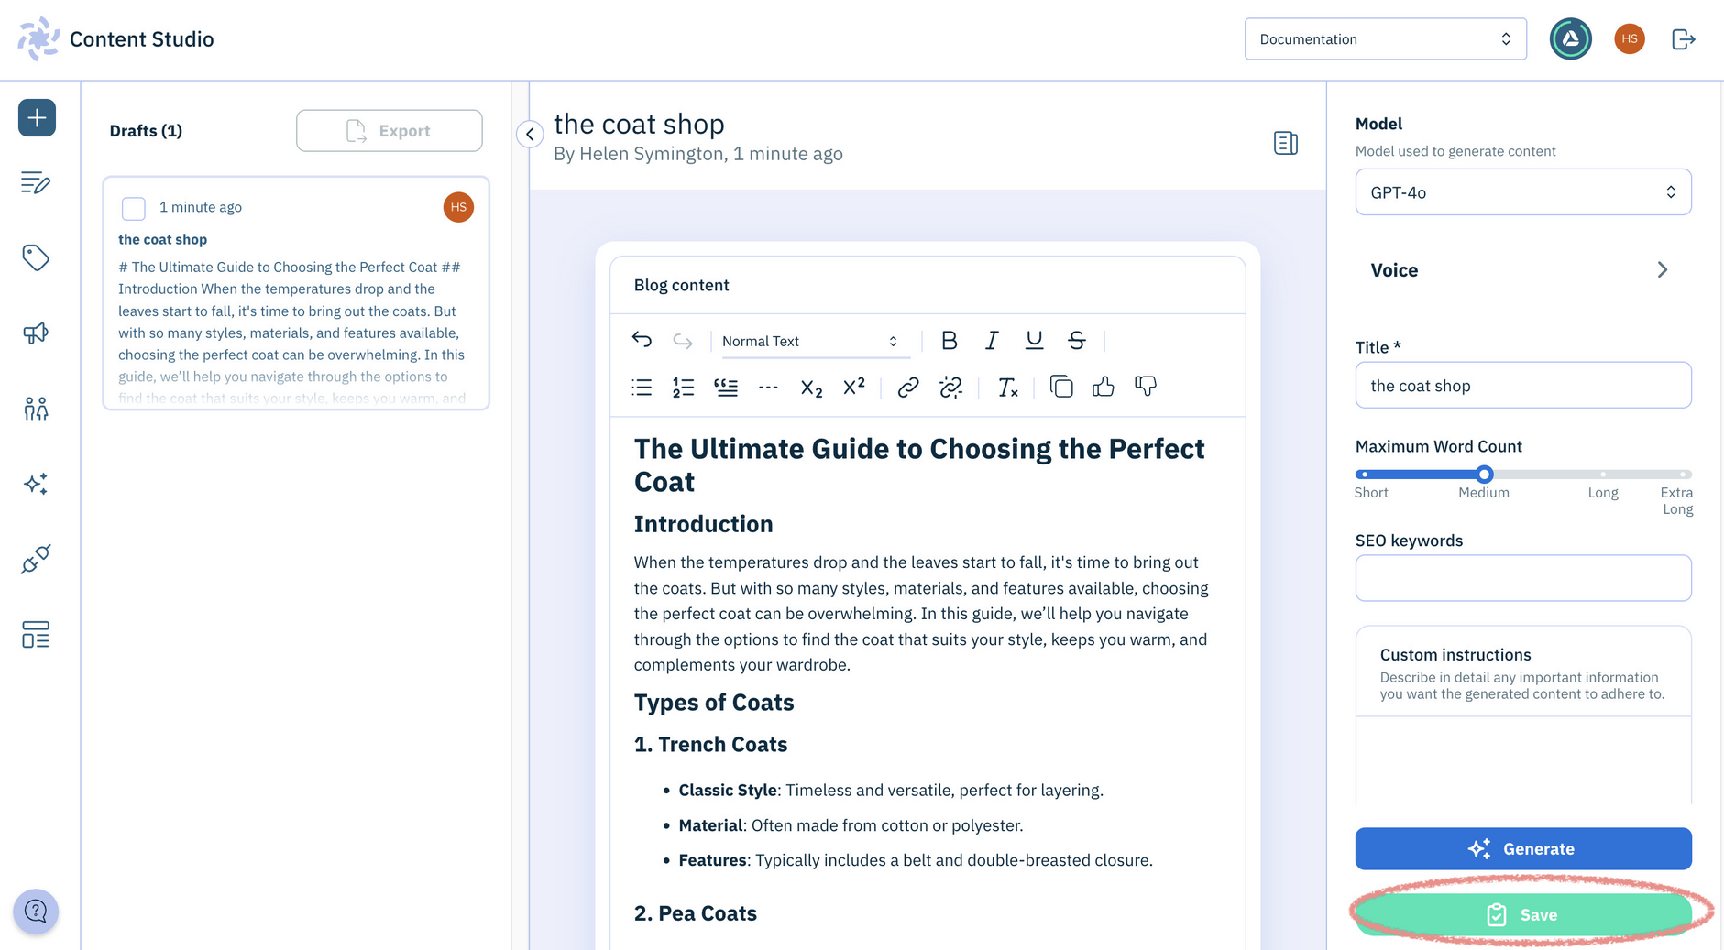Set word count to Short
The image size is (1724, 950).
(1365, 474)
